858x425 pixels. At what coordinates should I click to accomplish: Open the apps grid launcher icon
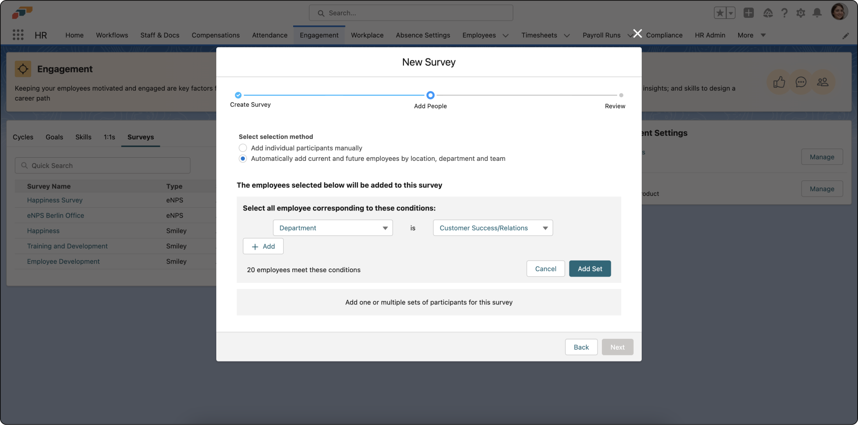[x=18, y=35]
